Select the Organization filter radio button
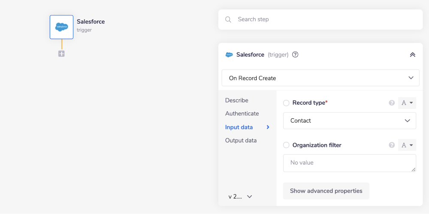Screen dimensions: 429x214 click(286, 145)
